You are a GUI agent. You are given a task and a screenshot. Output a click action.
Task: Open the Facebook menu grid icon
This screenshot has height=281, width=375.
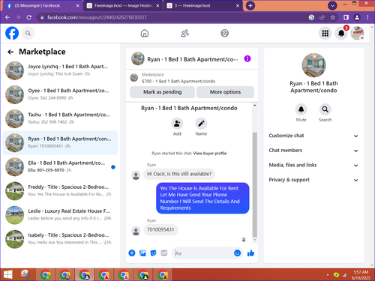[x=325, y=33]
